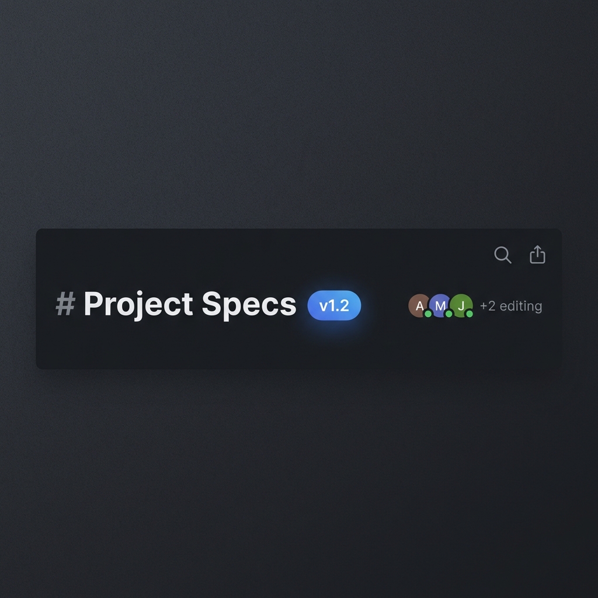The image size is (598, 598).
Task: Click the dark background above the card
Action: pyautogui.click(x=299, y=114)
